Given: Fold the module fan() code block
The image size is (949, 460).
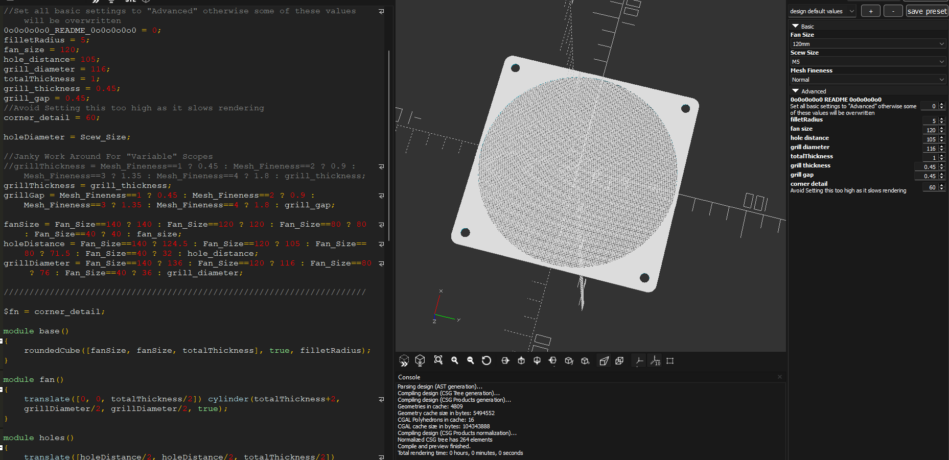Looking at the screenshot, I should [x=2, y=389].
